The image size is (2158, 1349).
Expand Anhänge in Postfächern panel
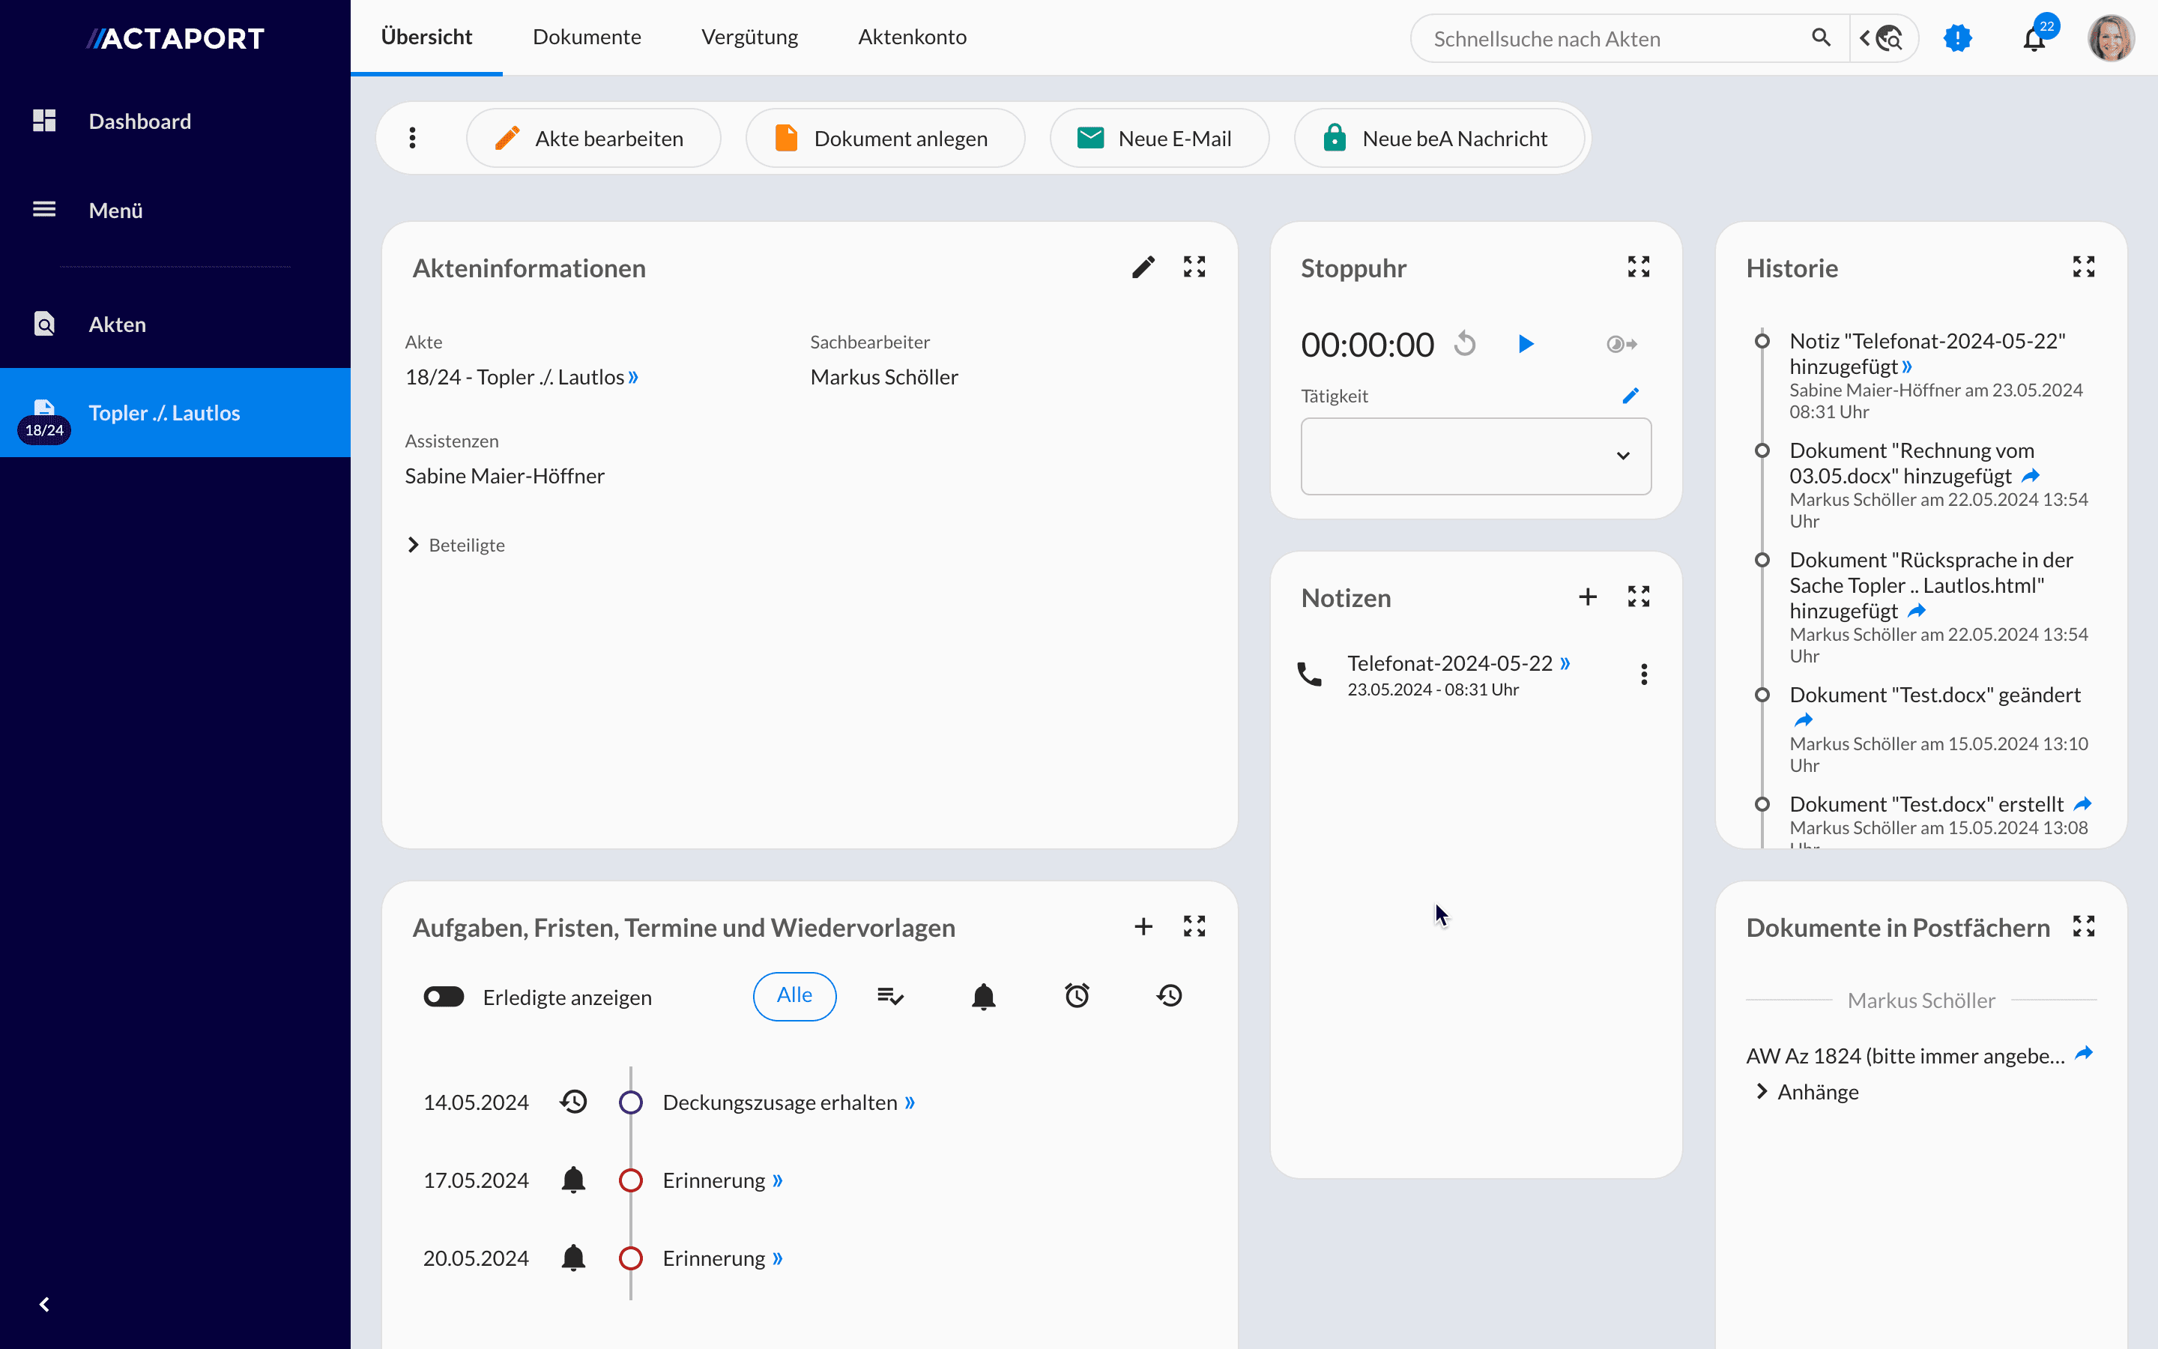pyautogui.click(x=1806, y=1092)
